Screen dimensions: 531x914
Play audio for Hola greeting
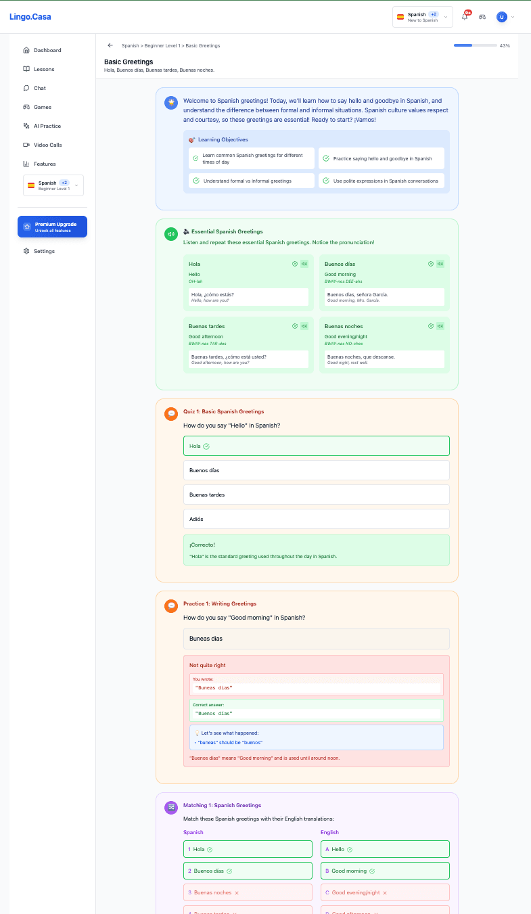tap(304, 264)
